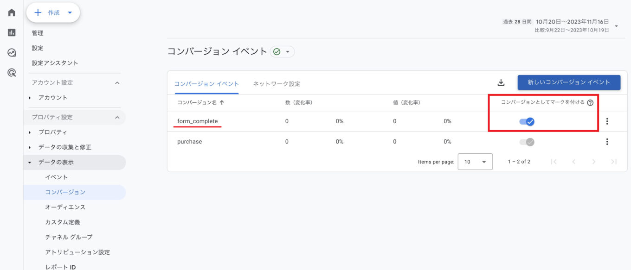Image resolution: width=631 pixels, height=270 pixels.
Task: Click help icon beside コンバージョンとしてマークを付ける
Action: coord(590,103)
